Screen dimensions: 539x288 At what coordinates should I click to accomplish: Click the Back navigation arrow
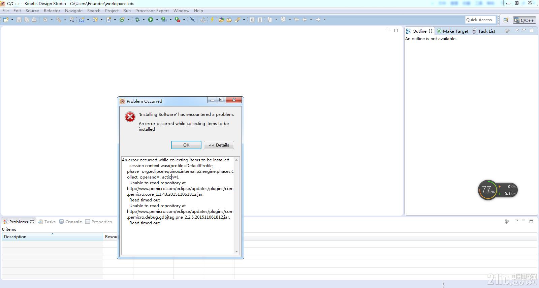(x=304, y=20)
